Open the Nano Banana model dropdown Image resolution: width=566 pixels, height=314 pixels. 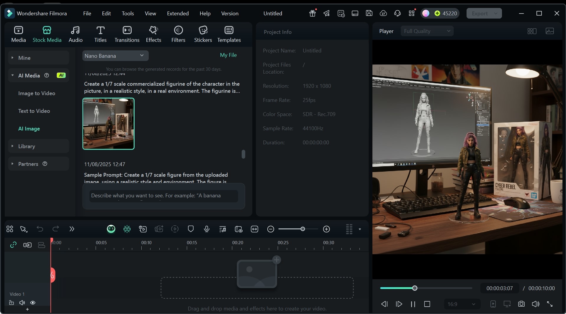(x=115, y=56)
